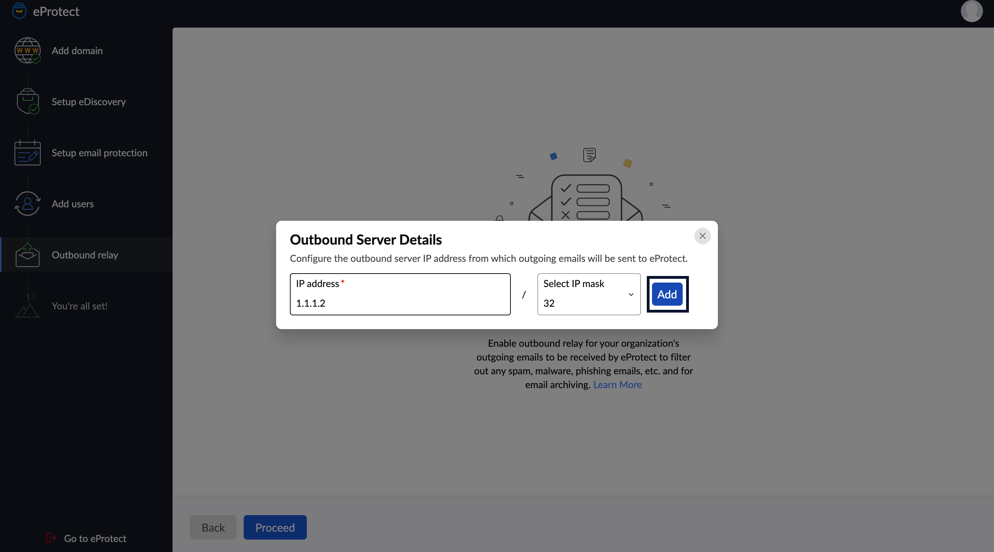The height and width of the screenshot is (552, 994).
Task: Open the Select IP mask dropdown
Action: click(x=583, y=295)
